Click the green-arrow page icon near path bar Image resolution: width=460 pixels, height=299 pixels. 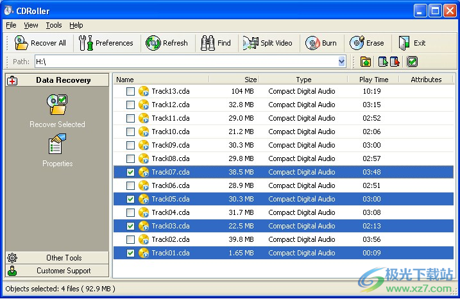pyautogui.click(x=383, y=62)
